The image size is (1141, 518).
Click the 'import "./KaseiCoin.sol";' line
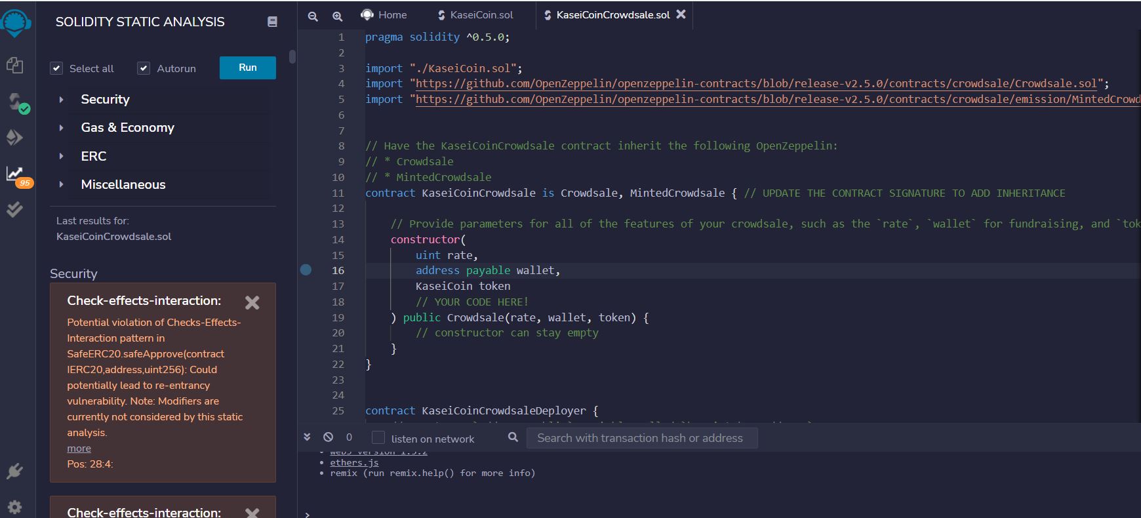(x=444, y=68)
